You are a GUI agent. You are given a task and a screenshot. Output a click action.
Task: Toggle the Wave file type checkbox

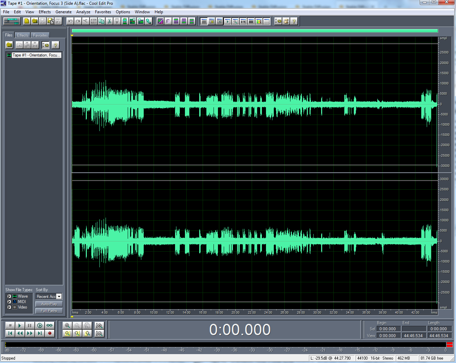(x=9, y=296)
